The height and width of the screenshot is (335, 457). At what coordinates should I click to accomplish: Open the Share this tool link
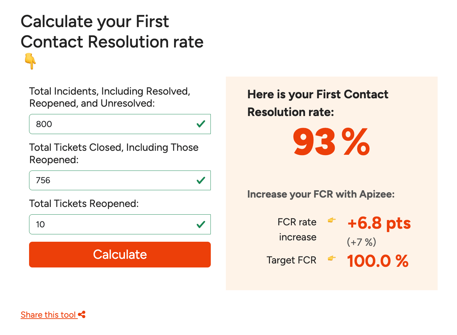click(x=48, y=314)
